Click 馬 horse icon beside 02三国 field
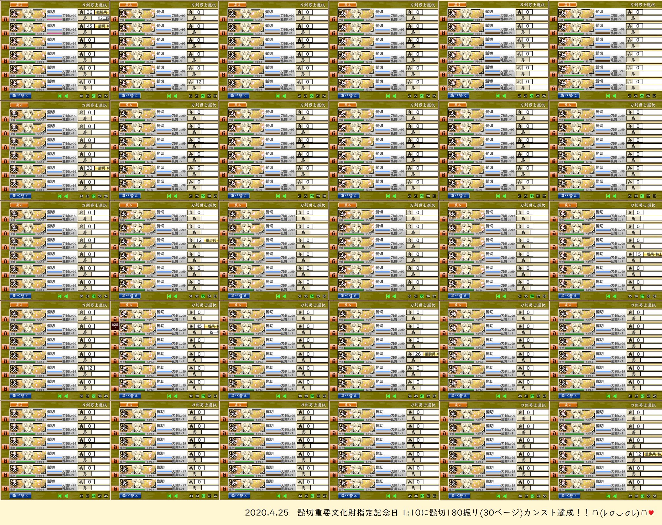This screenshot has height=525, width=662. coord(85,18)
